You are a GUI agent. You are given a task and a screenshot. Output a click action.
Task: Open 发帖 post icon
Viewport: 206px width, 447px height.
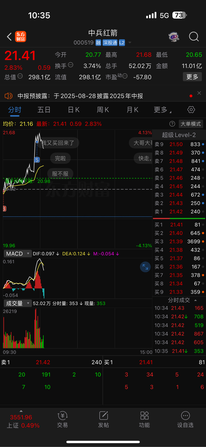coord(104,420)
